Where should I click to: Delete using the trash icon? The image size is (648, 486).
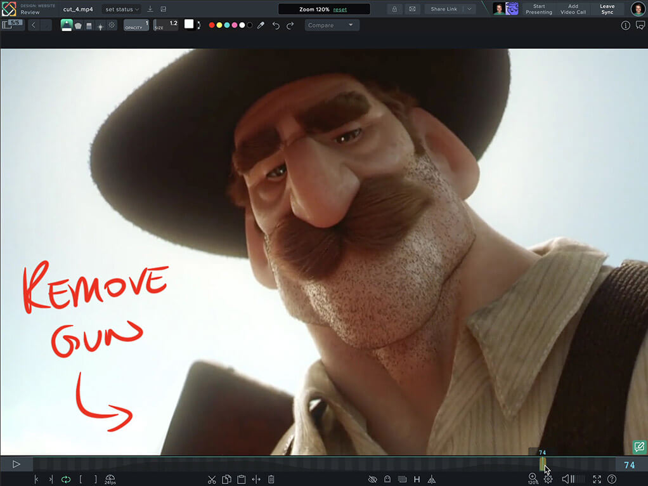point(271,480)
